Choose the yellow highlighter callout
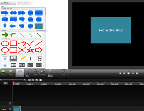This screenshot has height=111, width=144. [23, 58]
